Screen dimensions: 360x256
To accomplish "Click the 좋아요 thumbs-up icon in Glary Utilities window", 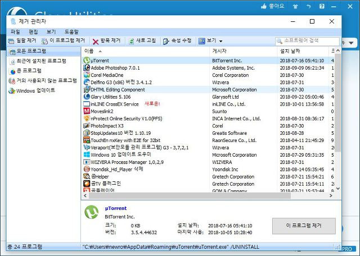I will click(264, 6).
